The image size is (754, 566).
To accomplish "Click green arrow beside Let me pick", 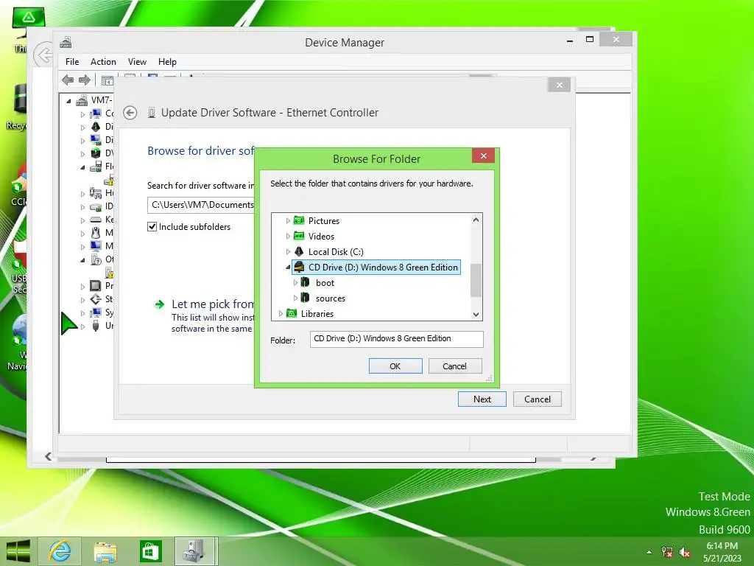I will (159, 304).
